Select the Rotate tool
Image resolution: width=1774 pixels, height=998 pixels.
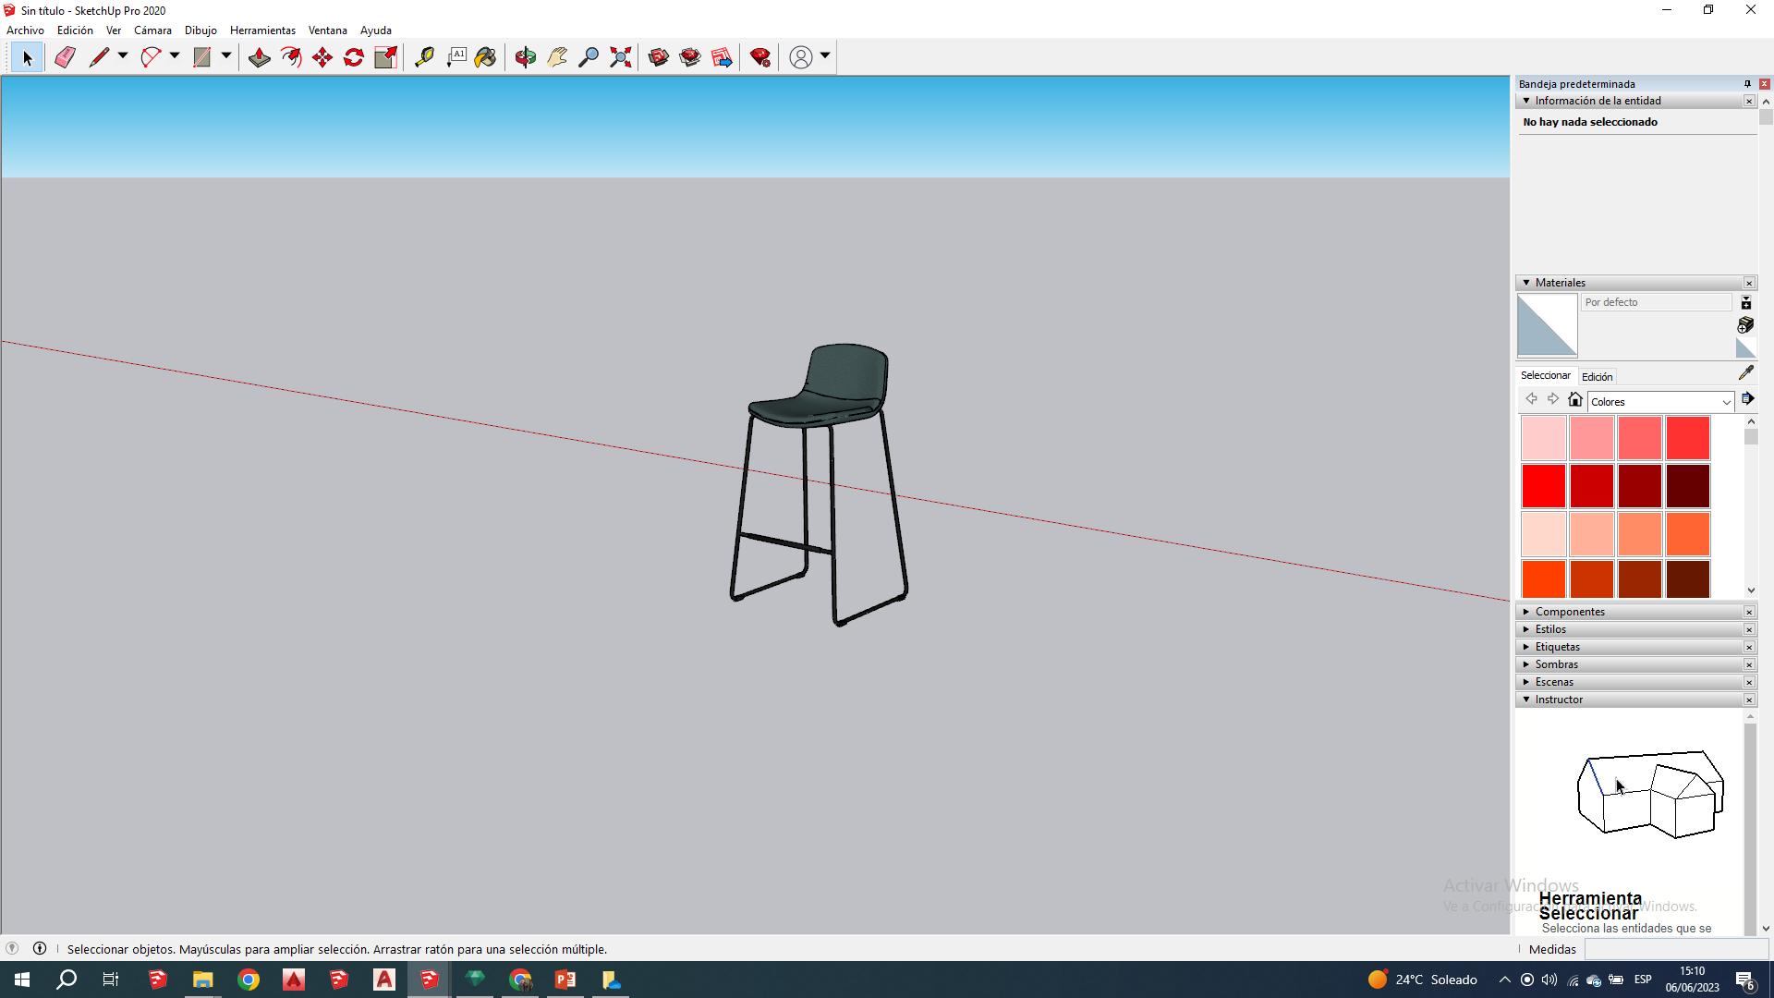coord(354,57)
